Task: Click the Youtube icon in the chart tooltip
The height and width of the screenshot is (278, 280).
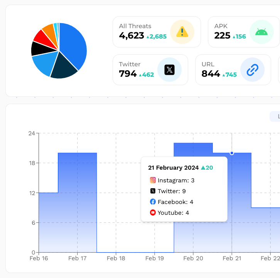Action: (153, 212)
